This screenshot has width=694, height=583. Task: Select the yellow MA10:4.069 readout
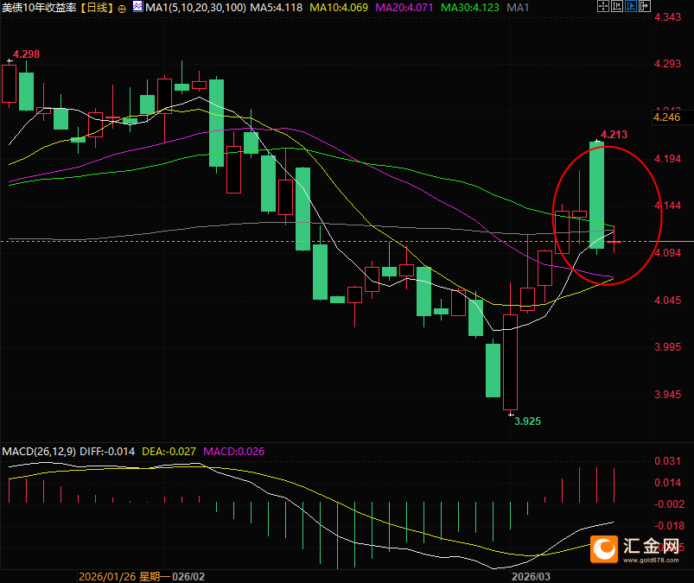(x=339, y=8)
